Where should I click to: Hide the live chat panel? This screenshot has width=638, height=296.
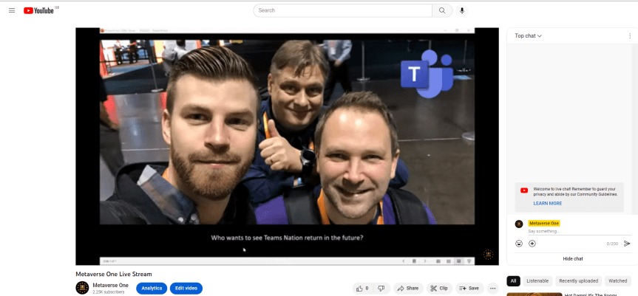tap(572, 258)
